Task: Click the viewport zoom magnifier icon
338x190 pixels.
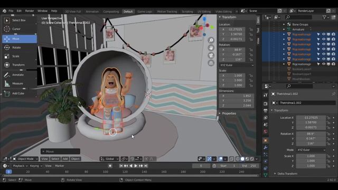Action: (211, 40)
